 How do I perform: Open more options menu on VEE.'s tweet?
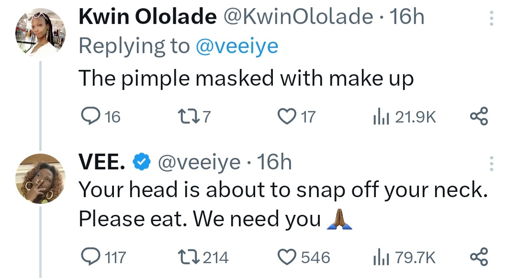[x=491, y=164]
